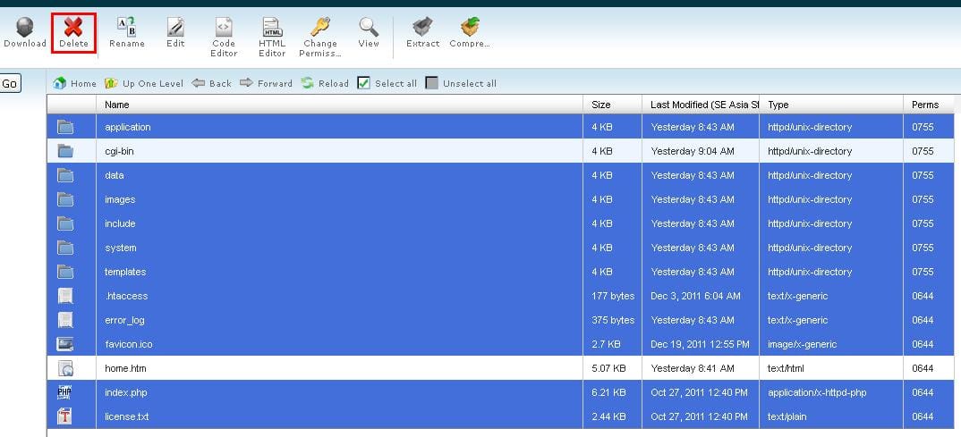This screenshot has width=961, height=437.
Task: Click the application/x-httpd-php type cell
Action: (817, 392)
